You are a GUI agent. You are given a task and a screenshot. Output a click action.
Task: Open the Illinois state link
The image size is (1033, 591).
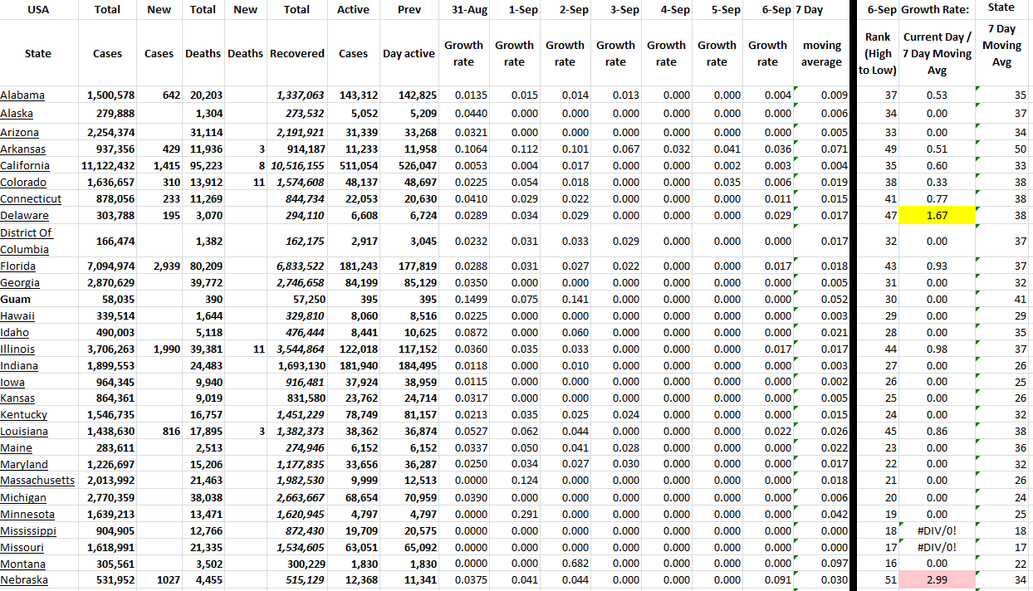coord(17,349)
